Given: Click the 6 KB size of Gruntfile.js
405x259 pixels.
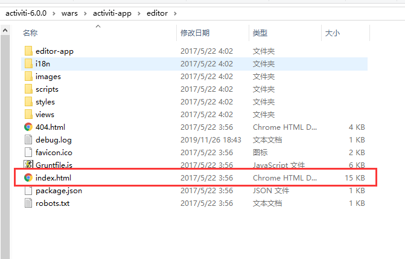Looking at the screenshot, I should [x=357, y=165].
